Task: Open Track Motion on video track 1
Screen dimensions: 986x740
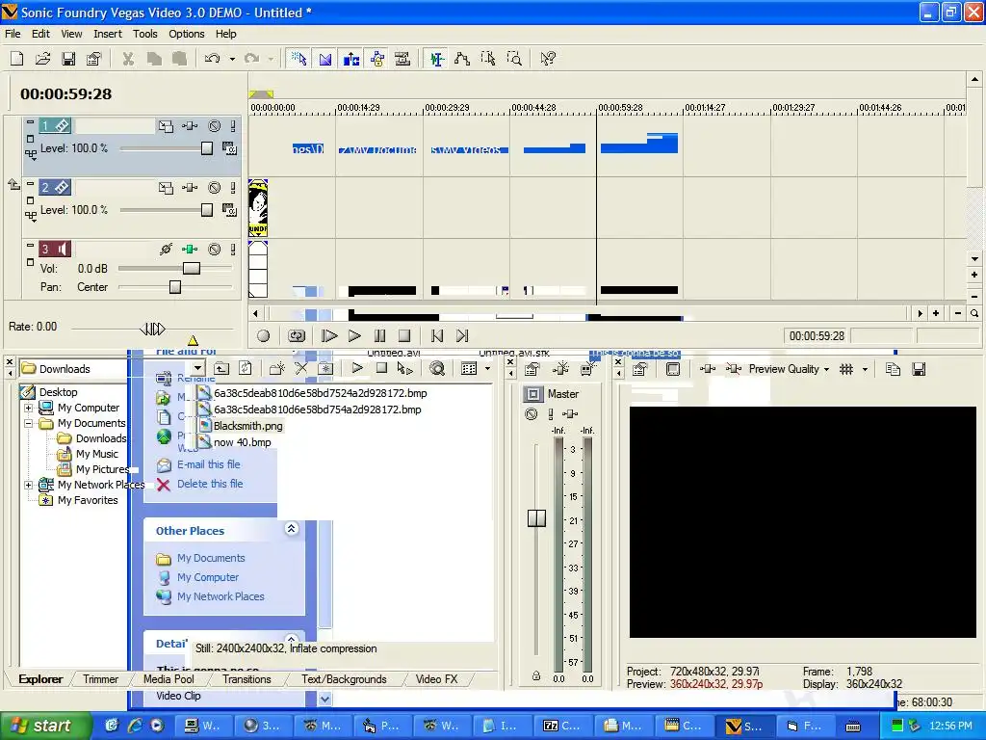Action: (166, 126)
